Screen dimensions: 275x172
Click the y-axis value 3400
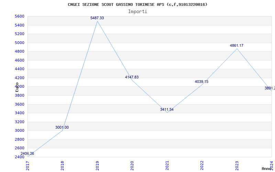pos(20,113)
